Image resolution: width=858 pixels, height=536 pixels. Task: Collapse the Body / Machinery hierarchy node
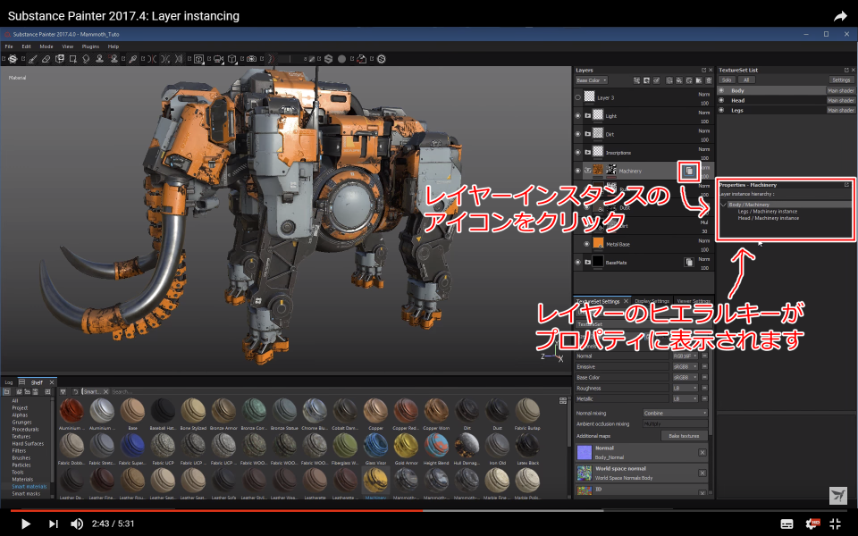(x=723, y=205)
